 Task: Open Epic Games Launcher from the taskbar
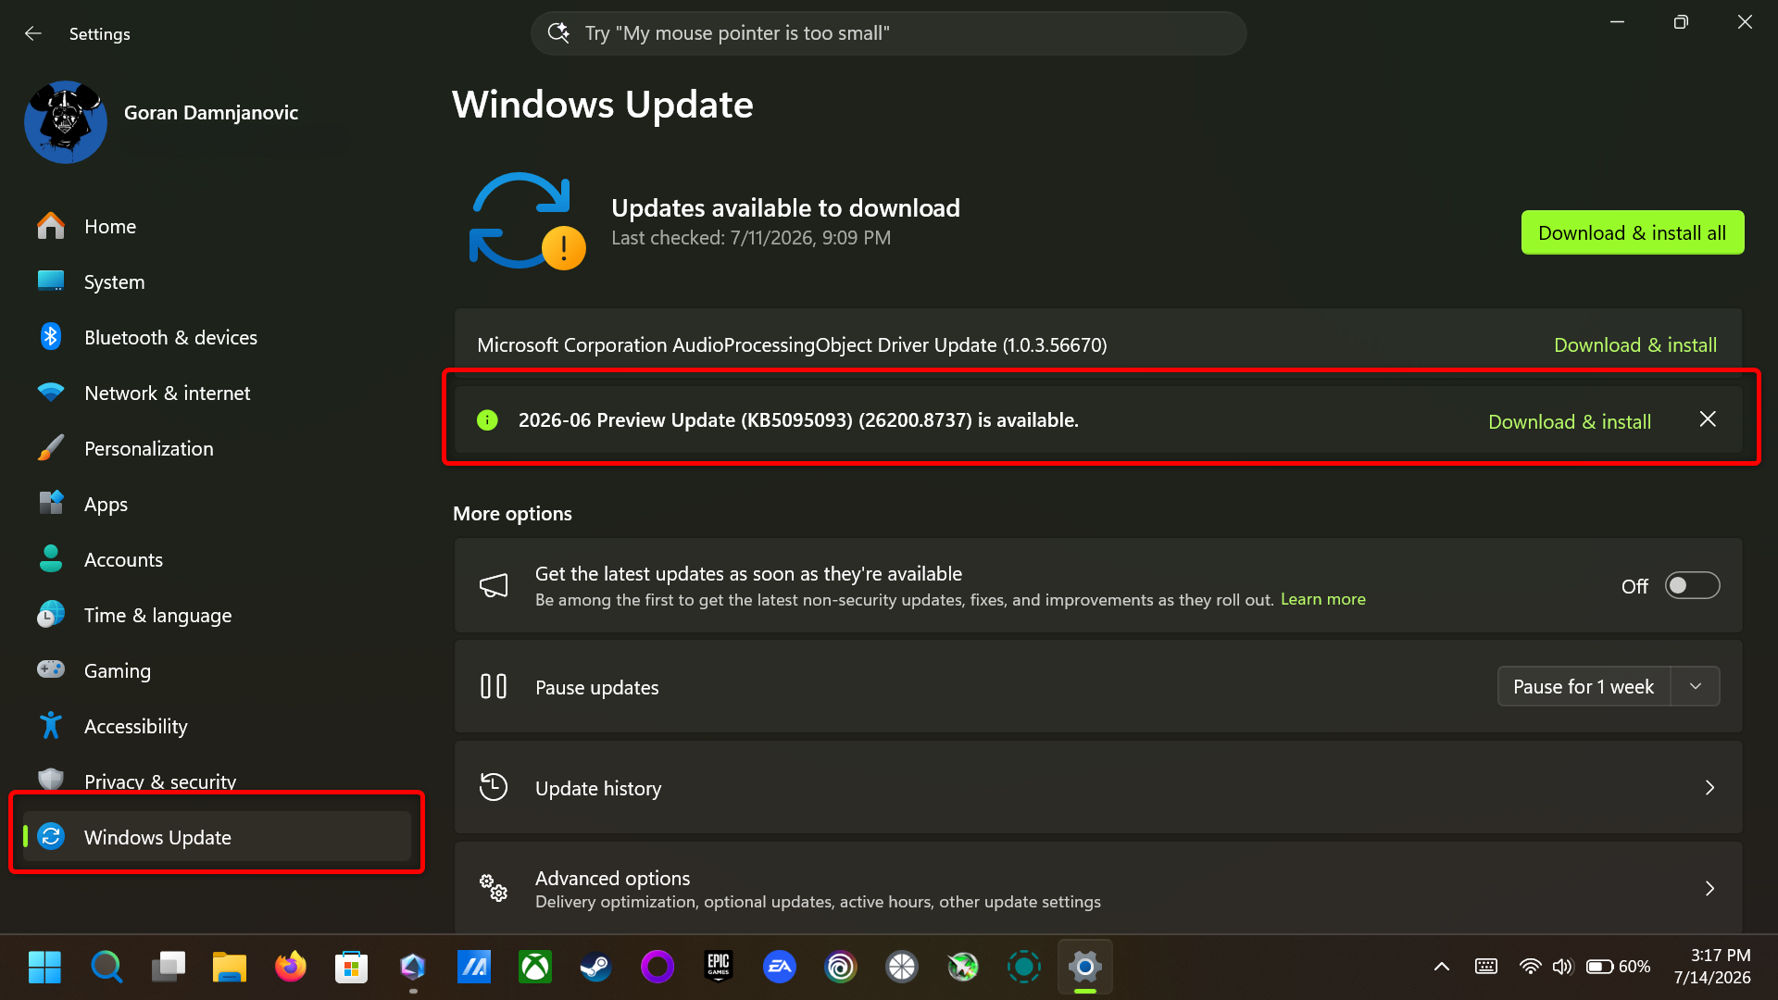coord(718,967)
